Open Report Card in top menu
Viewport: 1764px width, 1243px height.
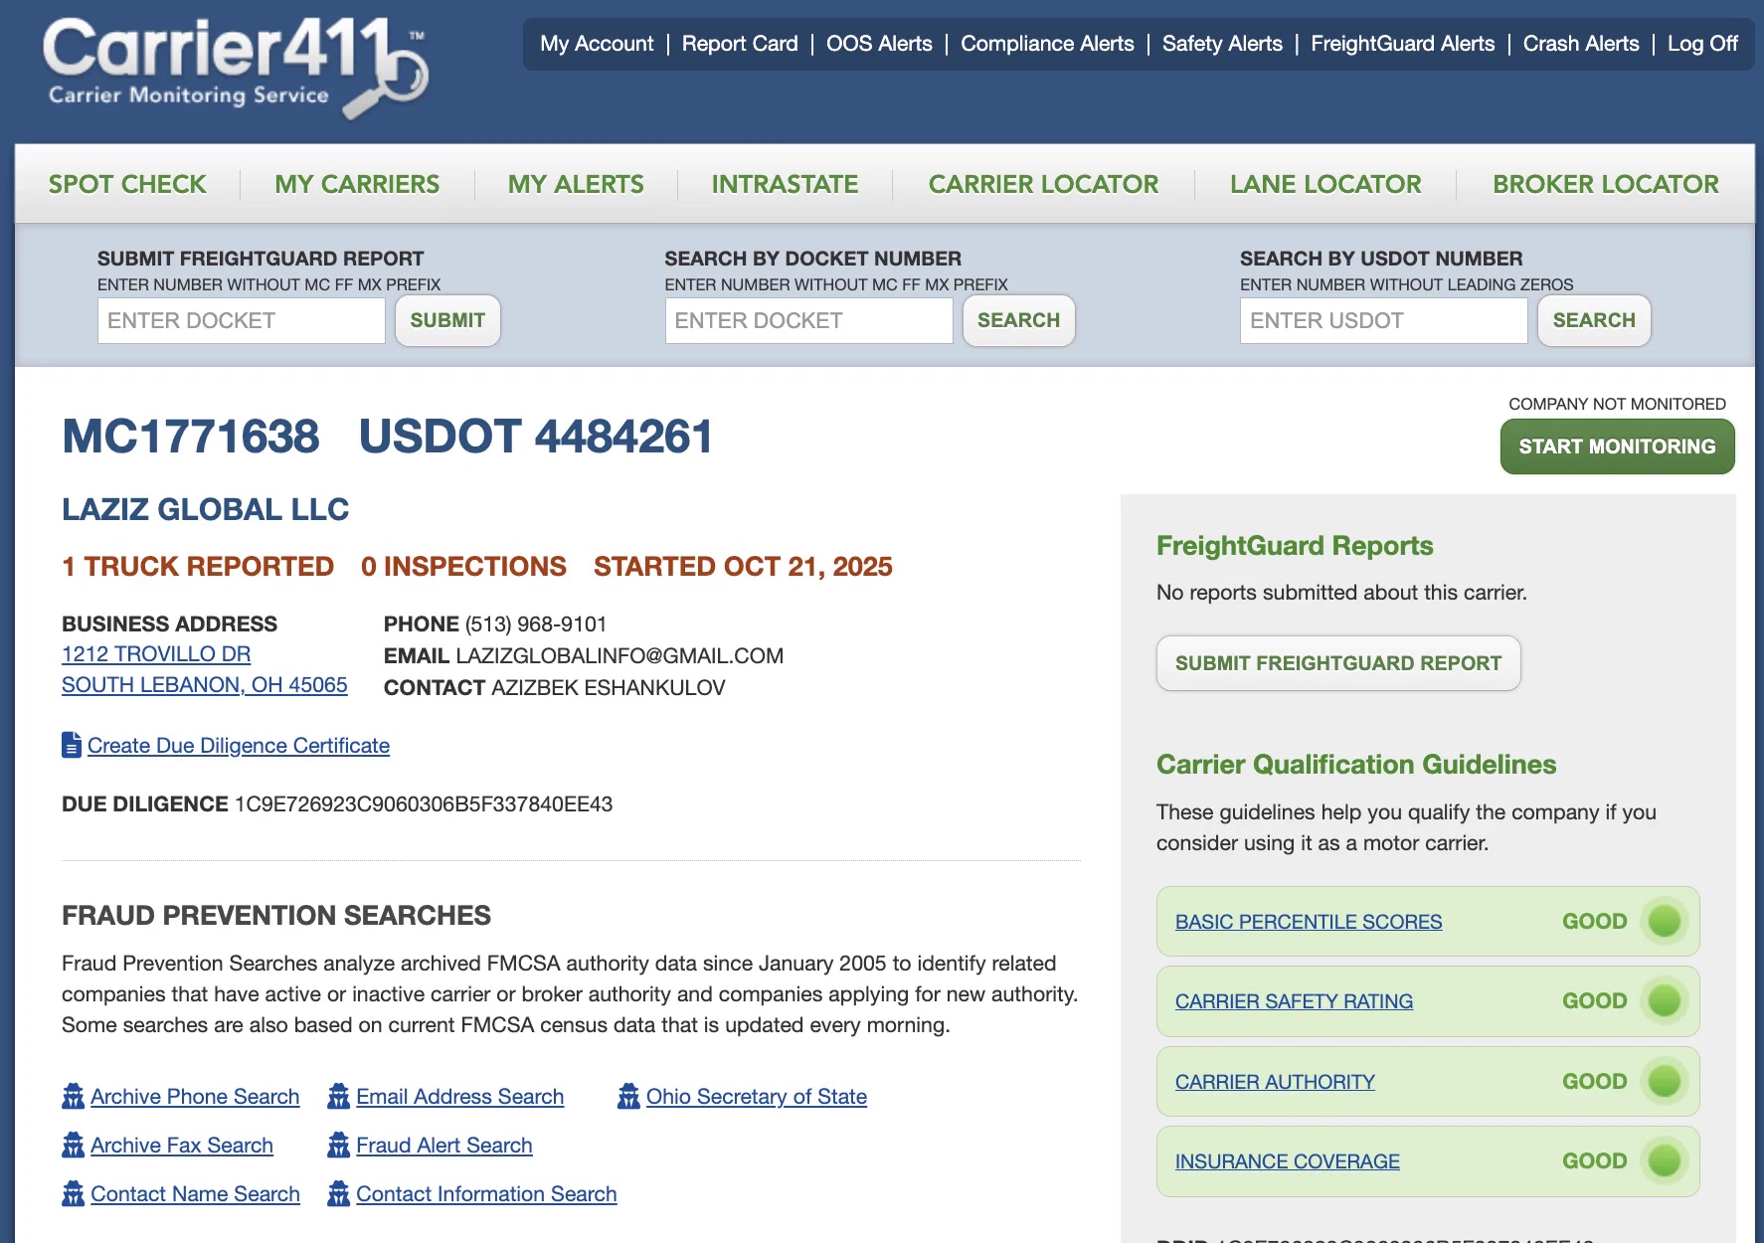740,44
